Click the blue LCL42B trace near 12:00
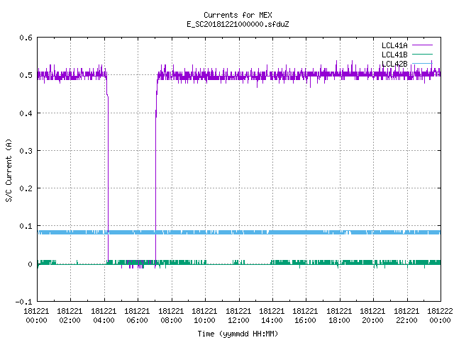The width and height of the screenshot is (454, 340). point(239,232)
